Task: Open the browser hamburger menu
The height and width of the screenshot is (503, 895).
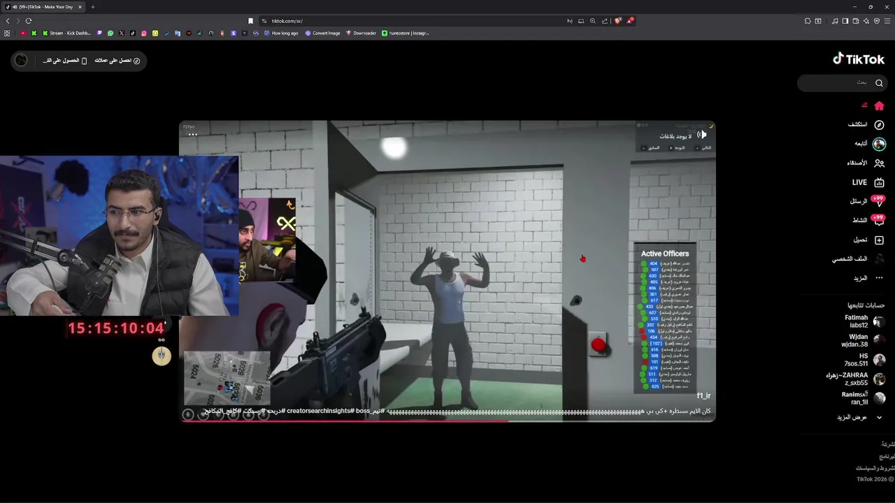Action: tap(887, 21)
